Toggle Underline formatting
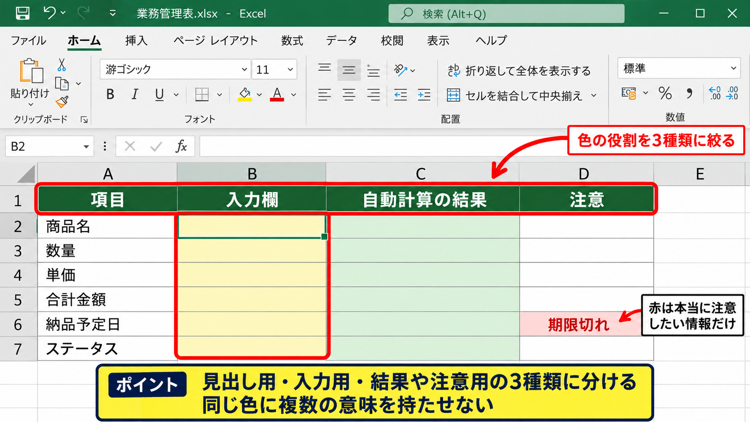The height and width of the screenshot is (422, 750). point(159,95)
